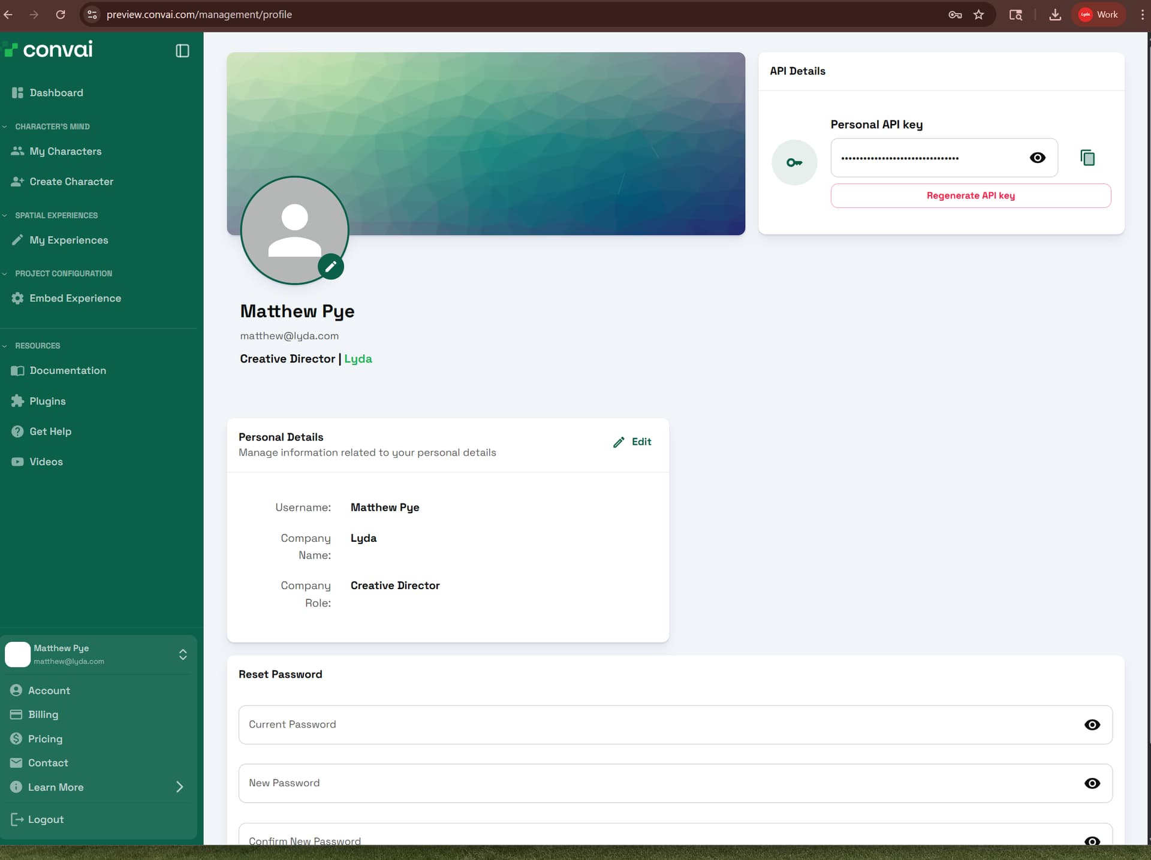1151x860 pixels.
Task: Bookmark this page with the star icon
Action: tap(978, 15)
